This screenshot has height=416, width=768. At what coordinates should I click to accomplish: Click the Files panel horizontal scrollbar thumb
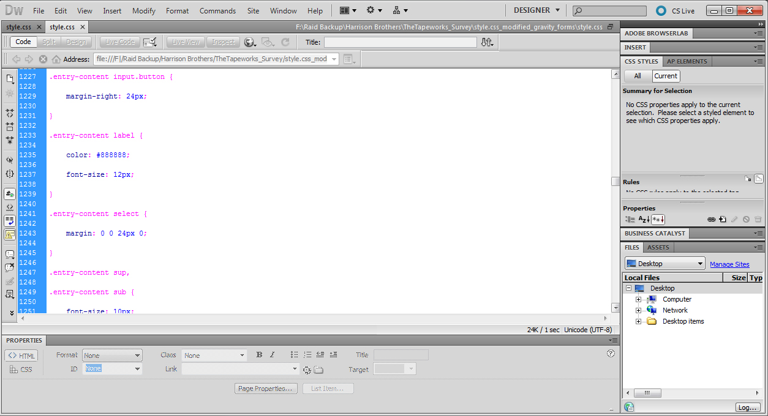tap(648, 393)
